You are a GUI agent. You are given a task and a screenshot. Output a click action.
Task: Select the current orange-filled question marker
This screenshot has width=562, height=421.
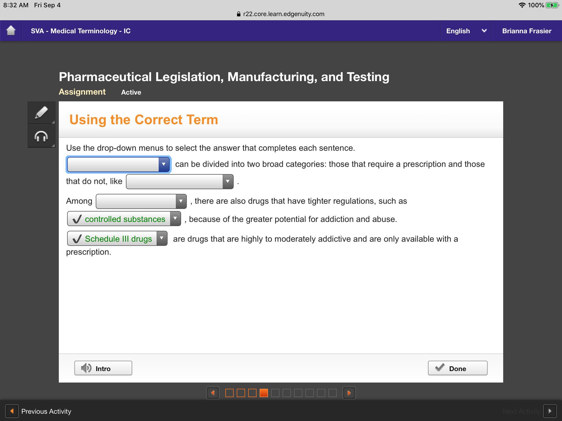point(264,393)
